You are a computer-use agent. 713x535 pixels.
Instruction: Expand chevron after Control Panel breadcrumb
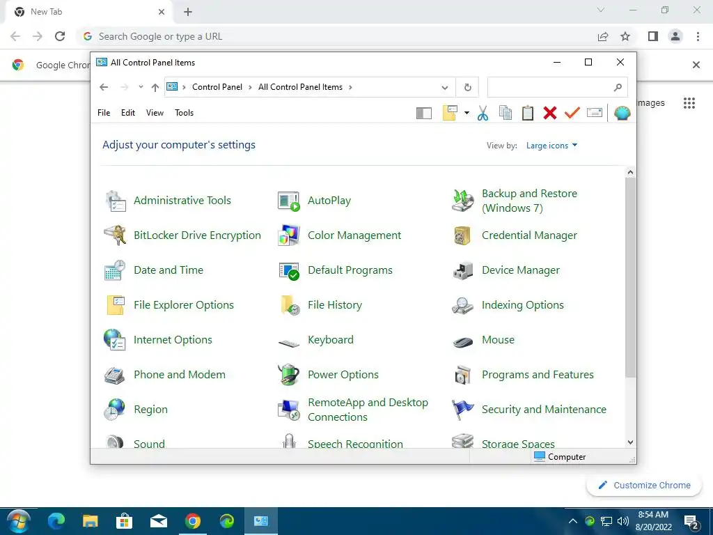(250, 87)
